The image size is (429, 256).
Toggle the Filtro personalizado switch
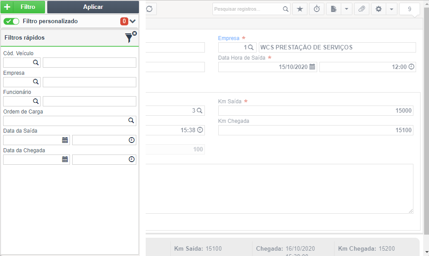[x=11, y=21]
